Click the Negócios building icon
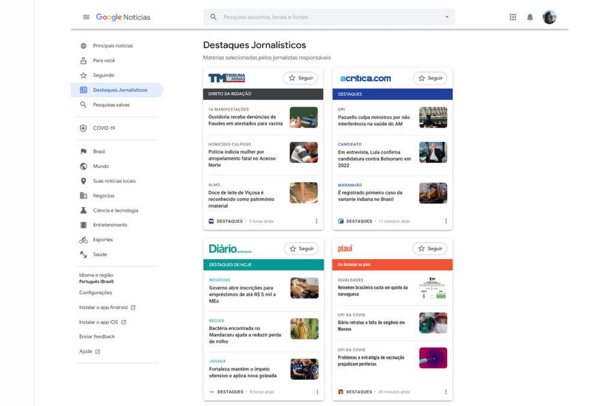Image resolution: width=595 pixels, height=406 pixels. pos(84,195)
